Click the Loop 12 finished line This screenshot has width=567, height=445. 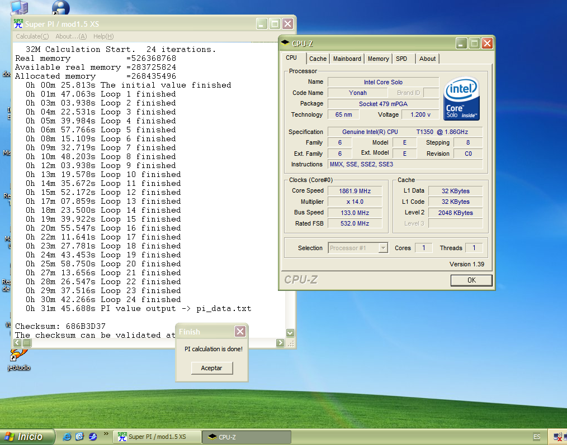[x=103, y=192]
